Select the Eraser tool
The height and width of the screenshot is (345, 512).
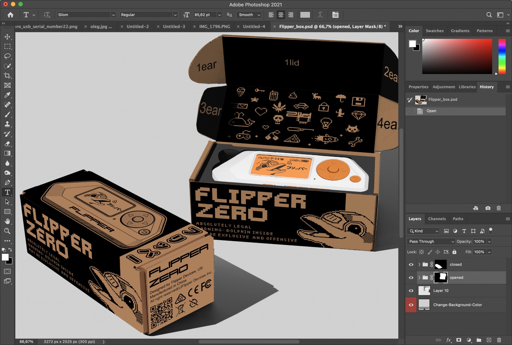7,144
